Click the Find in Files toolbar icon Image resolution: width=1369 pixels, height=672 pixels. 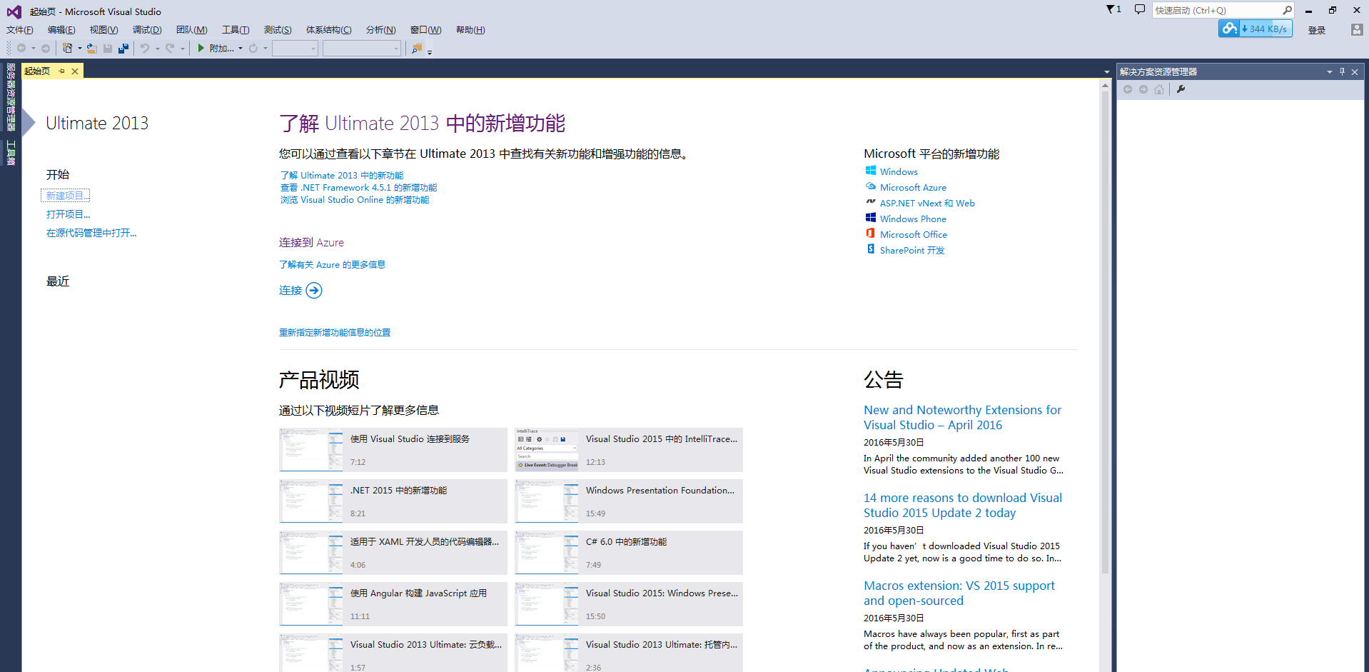pyautogui.click(x=417, y=49)
